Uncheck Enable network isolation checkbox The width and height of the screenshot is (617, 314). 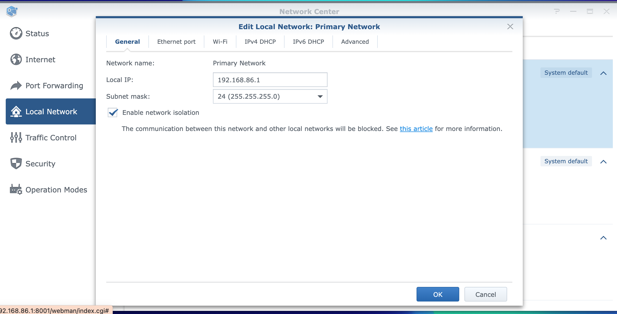point(113,112)
